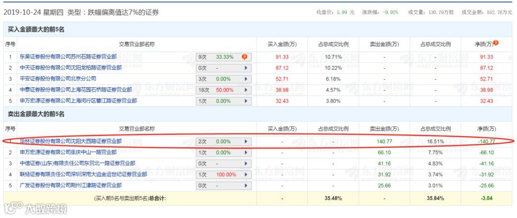Open 平安证券股份有限公司北京分公司 link
The width and height of the screenshot is (517, 218).
(58, 79)
